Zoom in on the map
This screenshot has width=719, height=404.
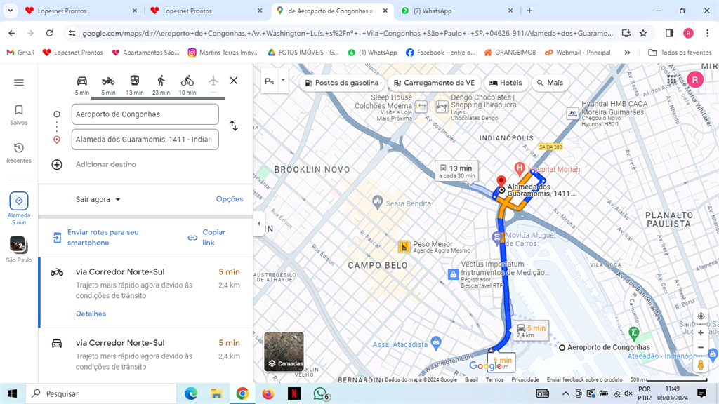(x=700, y=332)
